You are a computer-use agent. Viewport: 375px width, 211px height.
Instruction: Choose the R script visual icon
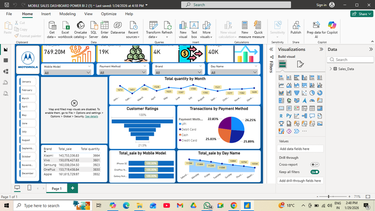point(281,116)
